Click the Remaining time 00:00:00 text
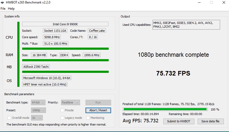 (185, 114)
